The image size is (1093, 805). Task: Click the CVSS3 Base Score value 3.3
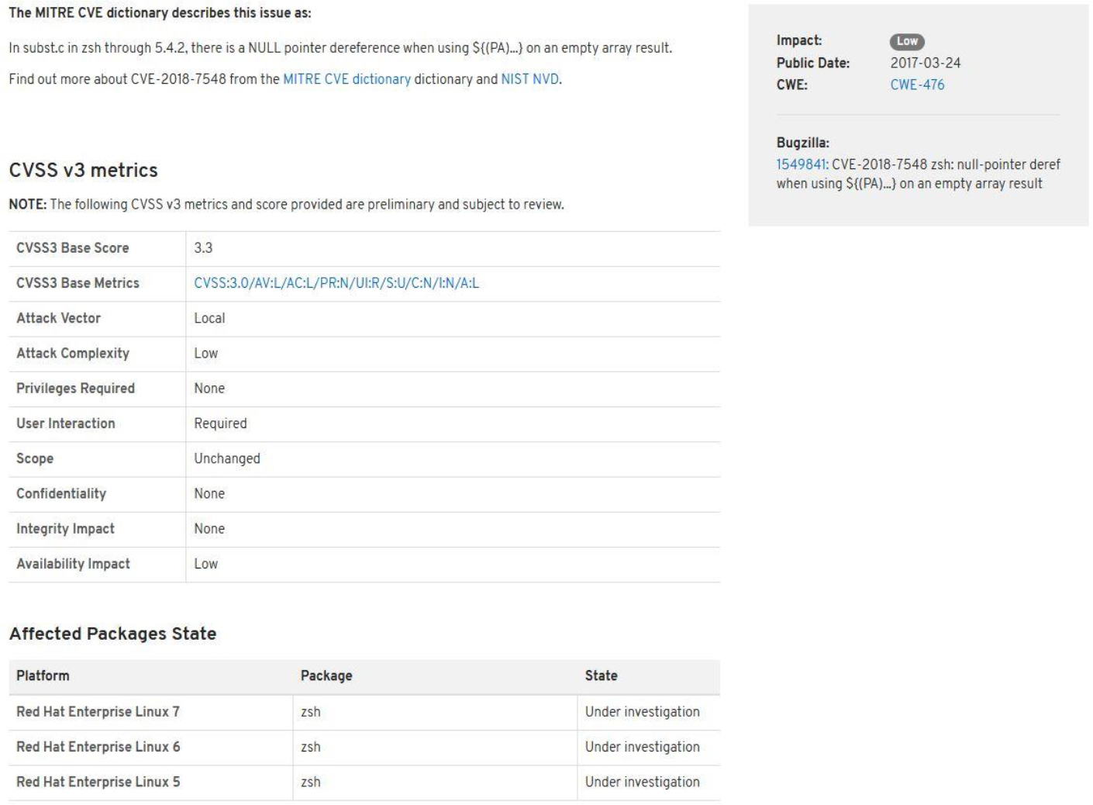[203, 248]
